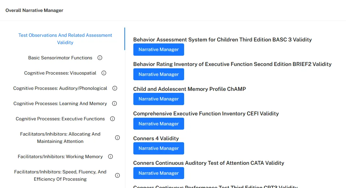
Task: Click info icon next to Cognitive Processes: Visuospatial
Action: (x=104, y=73)
